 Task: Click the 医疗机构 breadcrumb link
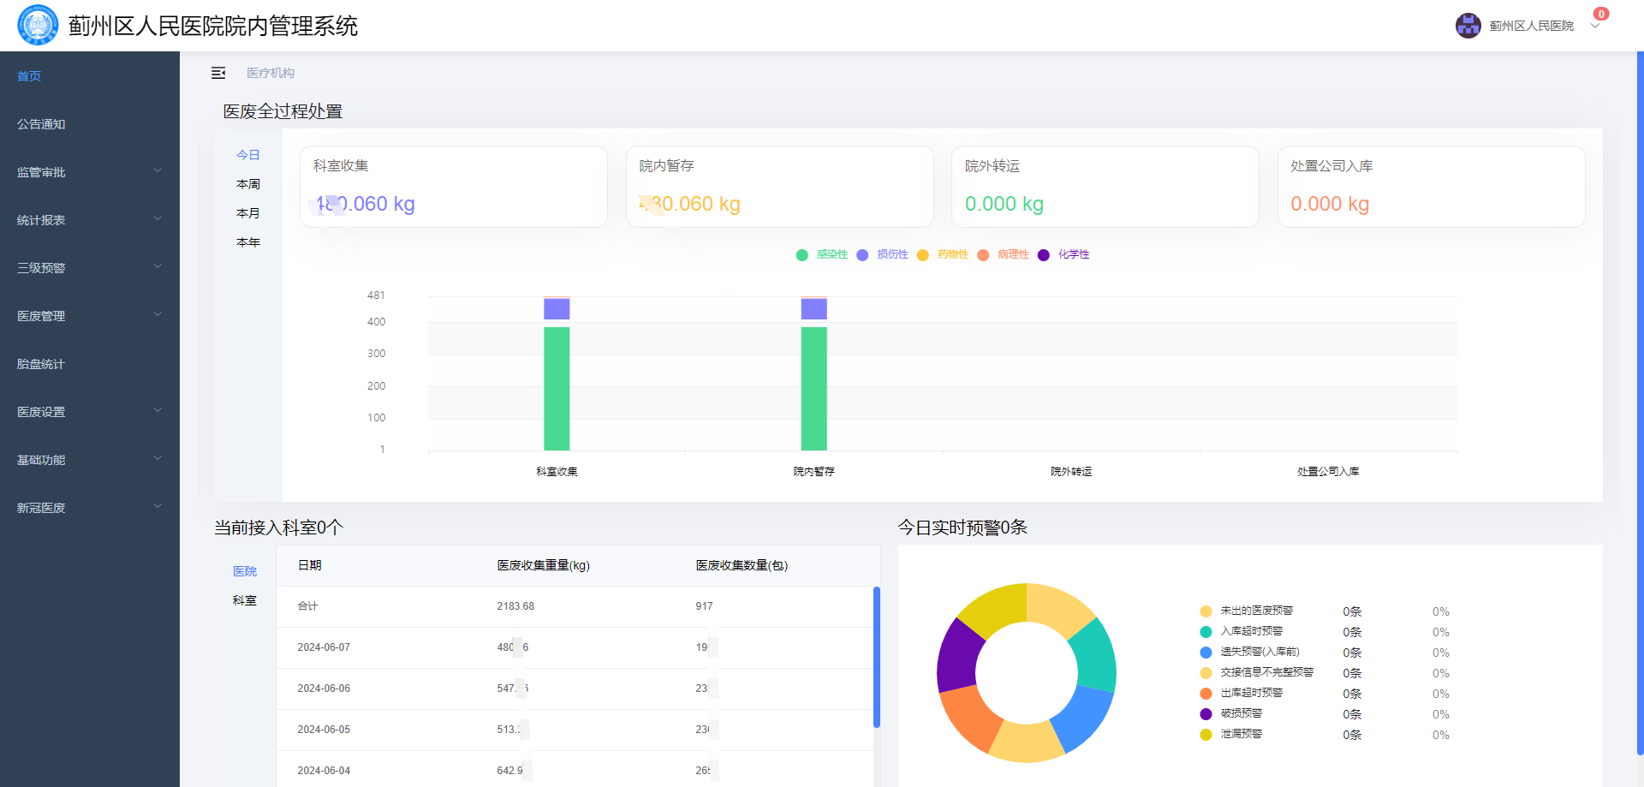pos(271,73)
